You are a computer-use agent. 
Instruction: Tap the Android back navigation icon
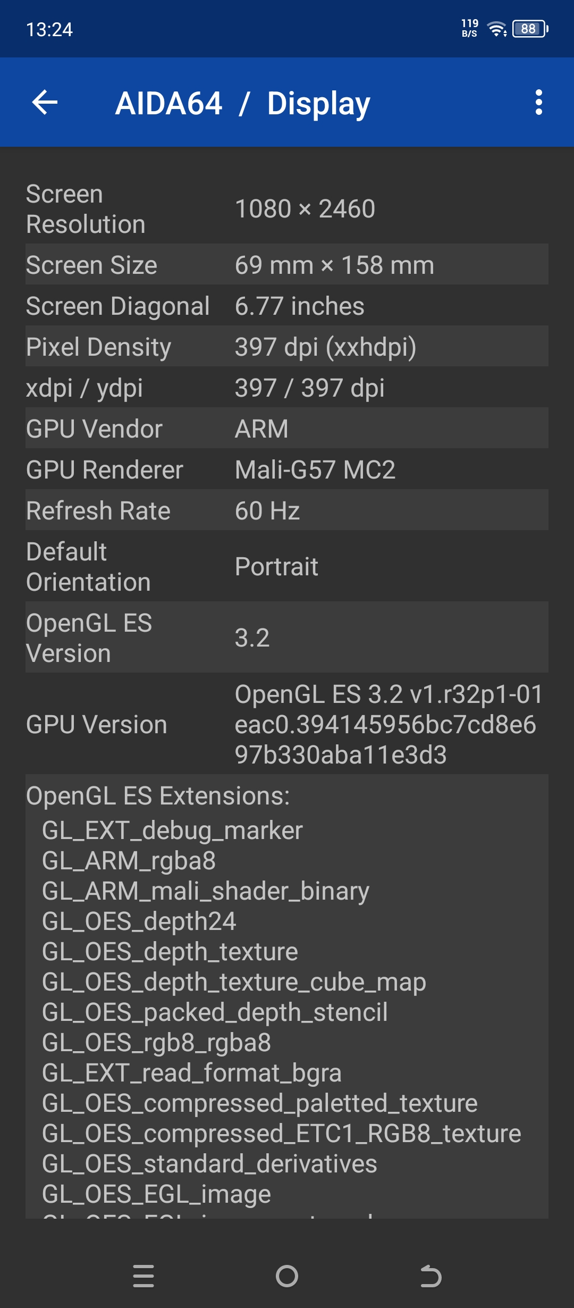(x=430, y=1276)
